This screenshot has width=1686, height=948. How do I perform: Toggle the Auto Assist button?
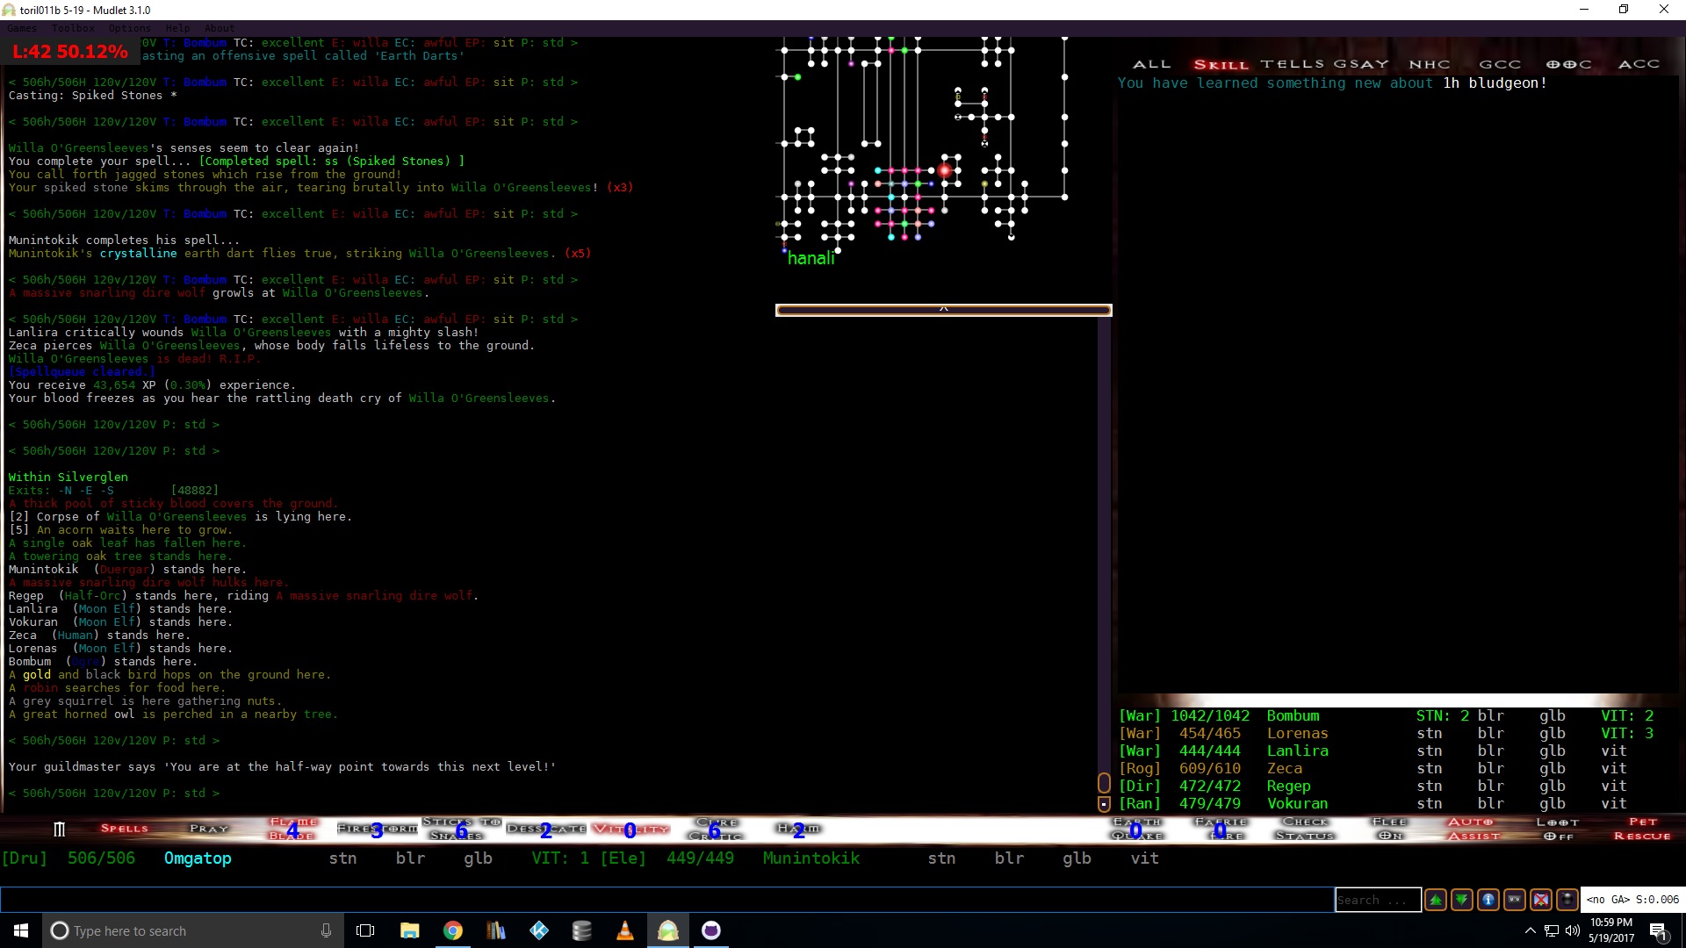click(1473, 829)
